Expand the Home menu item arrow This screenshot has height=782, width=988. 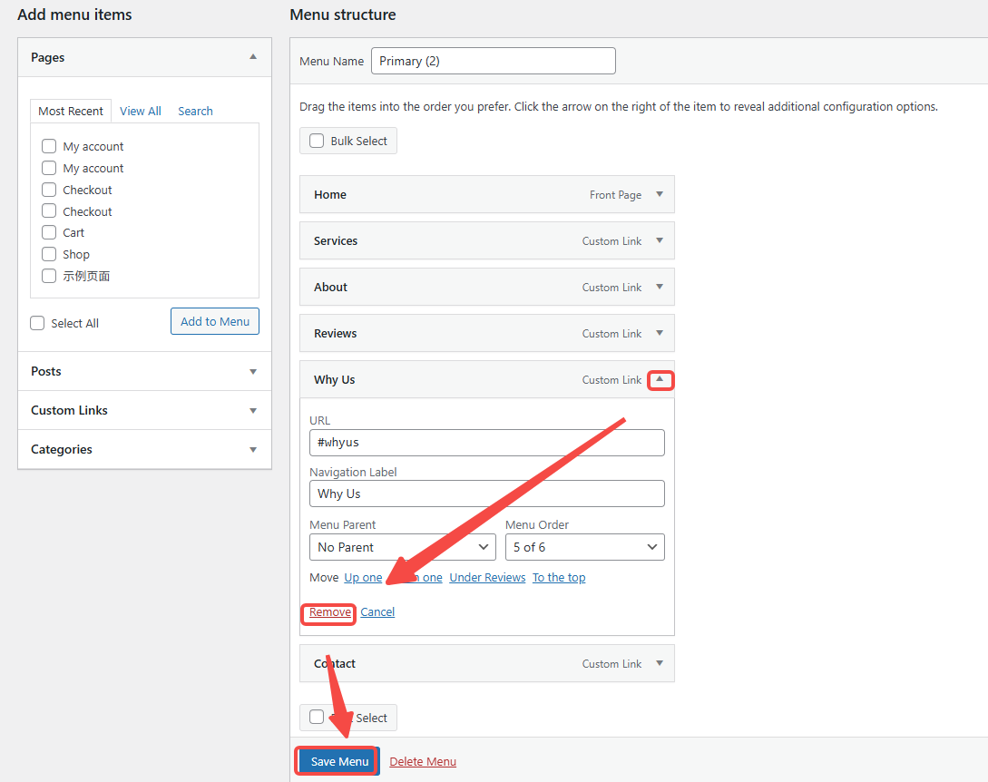pyautogui.click(x=660, y=194)
